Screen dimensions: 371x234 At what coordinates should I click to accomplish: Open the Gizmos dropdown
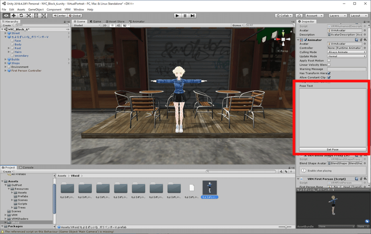click(x=238, y=25)
